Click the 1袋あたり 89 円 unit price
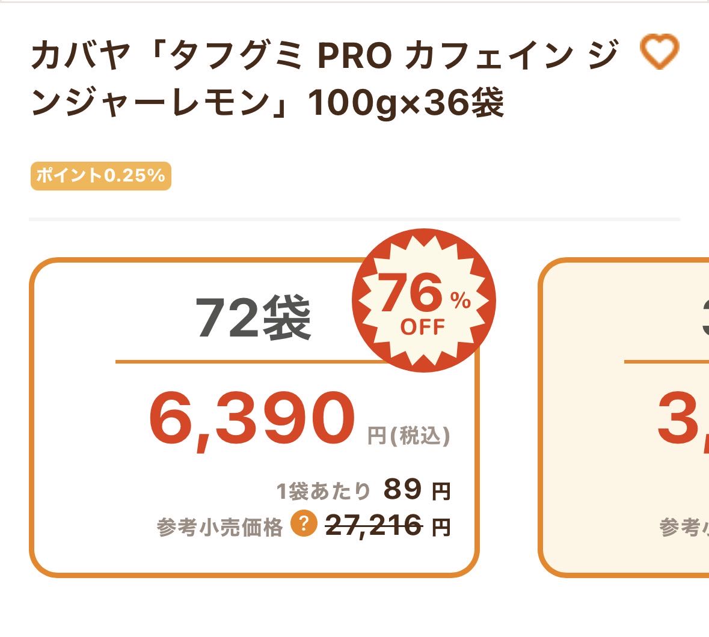This screenshot has height=637, width=709. pos(363,490)
